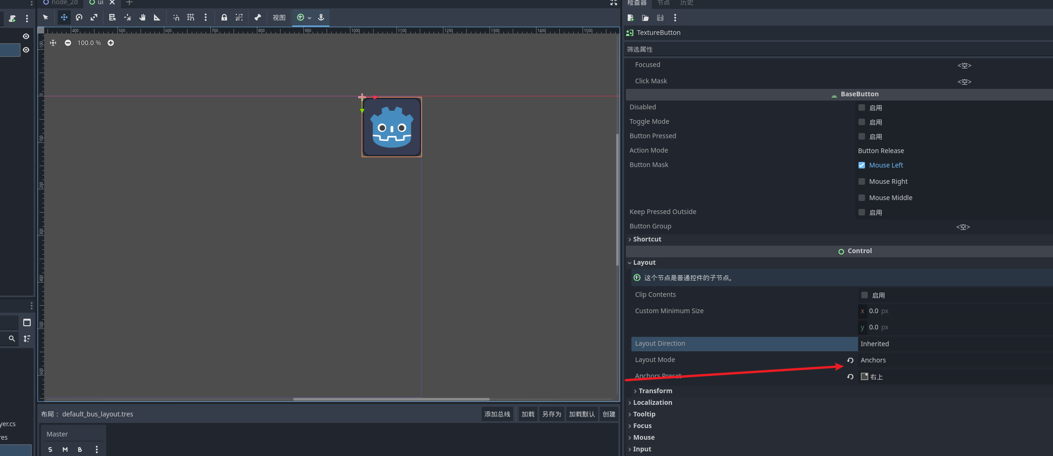This screenshot has width=1053, height=456.
Task: Check the Mouse Middle checkbox
Action: click(x=862, y=198)
